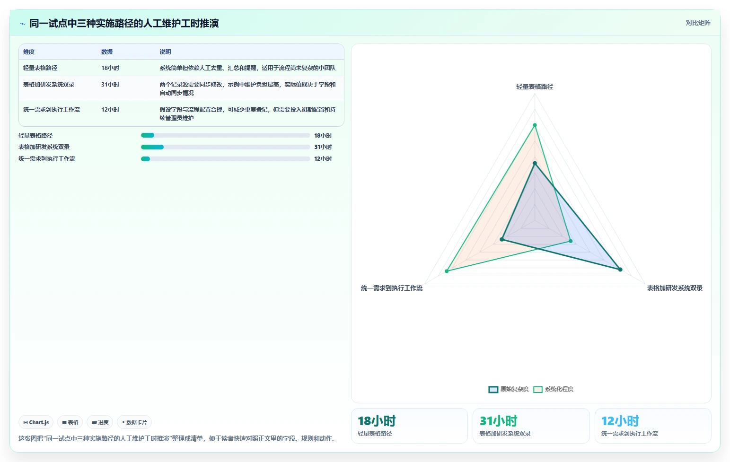The width and height of the screenshot is (730, 462).
Task: Select the Chart.js tag chip
Action: coord(36,422)
